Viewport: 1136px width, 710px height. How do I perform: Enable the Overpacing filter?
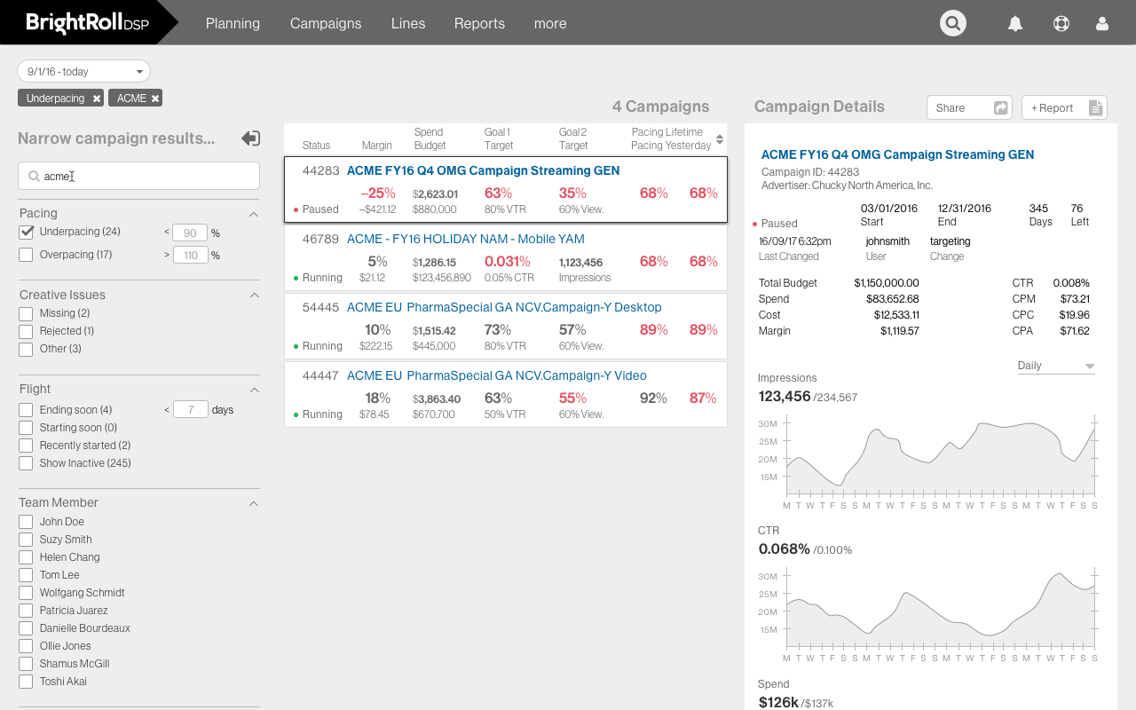[x=26, y=255]
